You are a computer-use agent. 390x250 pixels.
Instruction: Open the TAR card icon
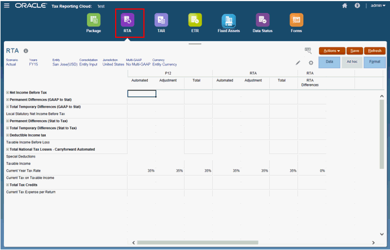161,20
